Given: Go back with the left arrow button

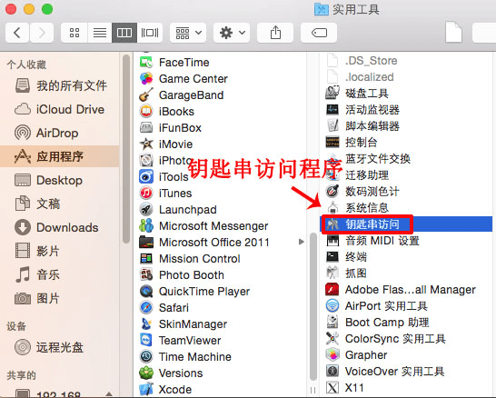Looking at the screenshot, I should (17, 33).
